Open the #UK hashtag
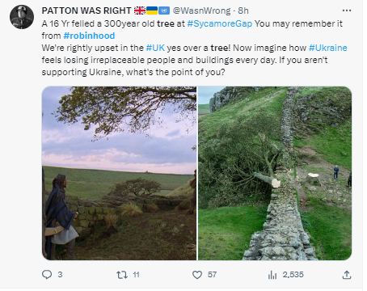The width and height of the screenshot is (367, 291). click(155, 48)
